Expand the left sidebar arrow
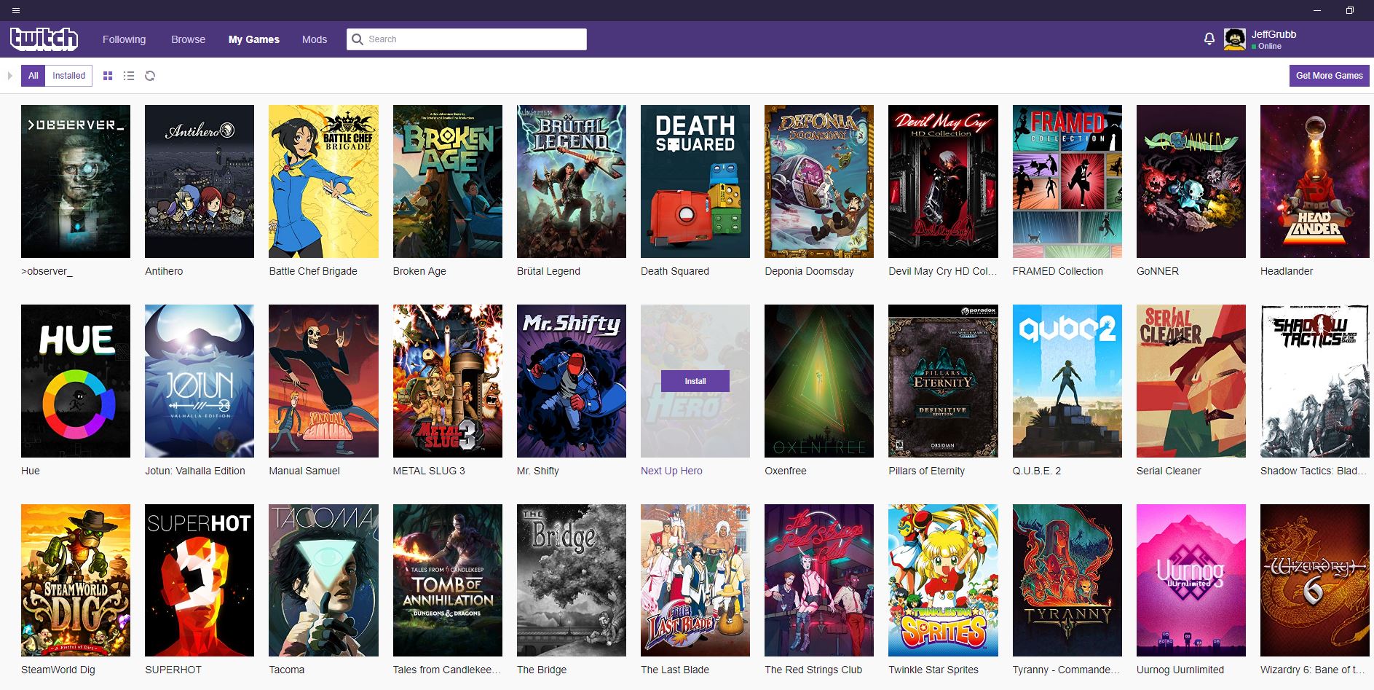 point(10,76)
